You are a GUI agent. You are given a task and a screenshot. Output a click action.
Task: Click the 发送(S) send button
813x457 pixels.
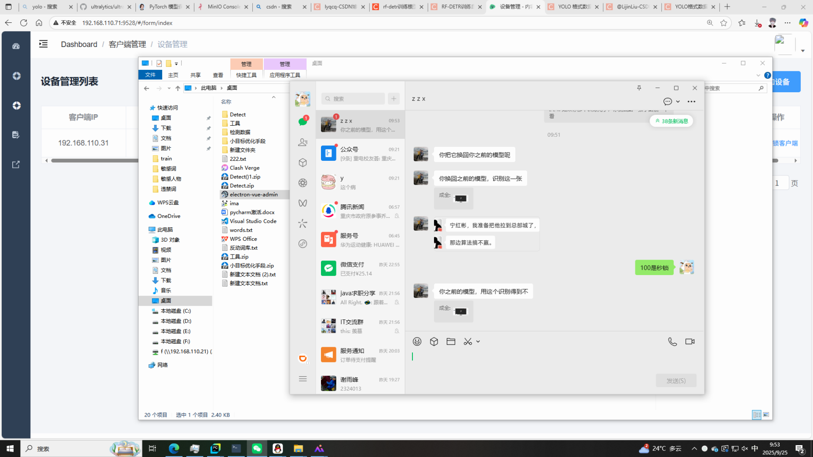pyautogui.click(x=675, y=381)
